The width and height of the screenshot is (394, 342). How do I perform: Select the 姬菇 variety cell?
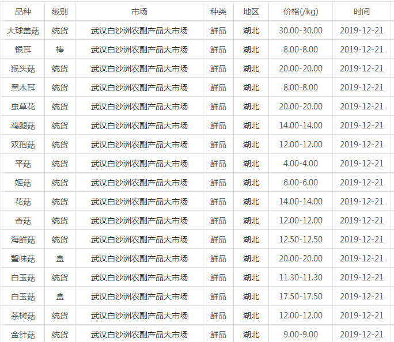[23, 183]
